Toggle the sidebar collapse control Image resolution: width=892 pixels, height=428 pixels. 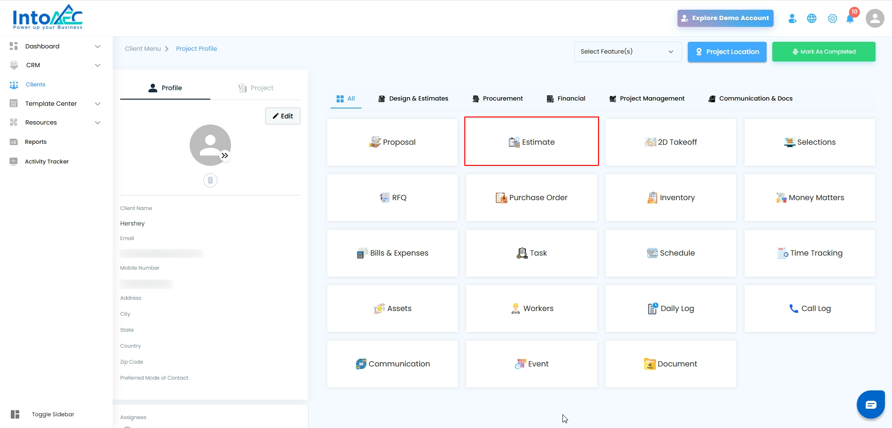42,414
